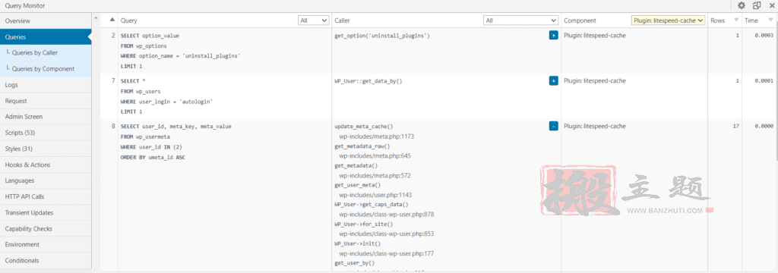Open Styles (31) panel

tap(46, 149)
